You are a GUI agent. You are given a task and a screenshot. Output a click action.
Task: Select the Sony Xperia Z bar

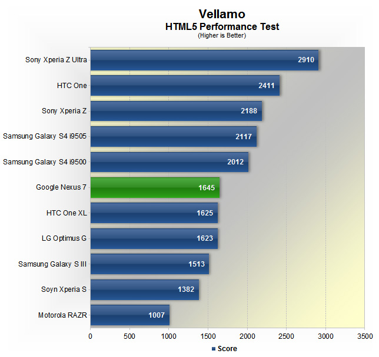pos(175,111)
